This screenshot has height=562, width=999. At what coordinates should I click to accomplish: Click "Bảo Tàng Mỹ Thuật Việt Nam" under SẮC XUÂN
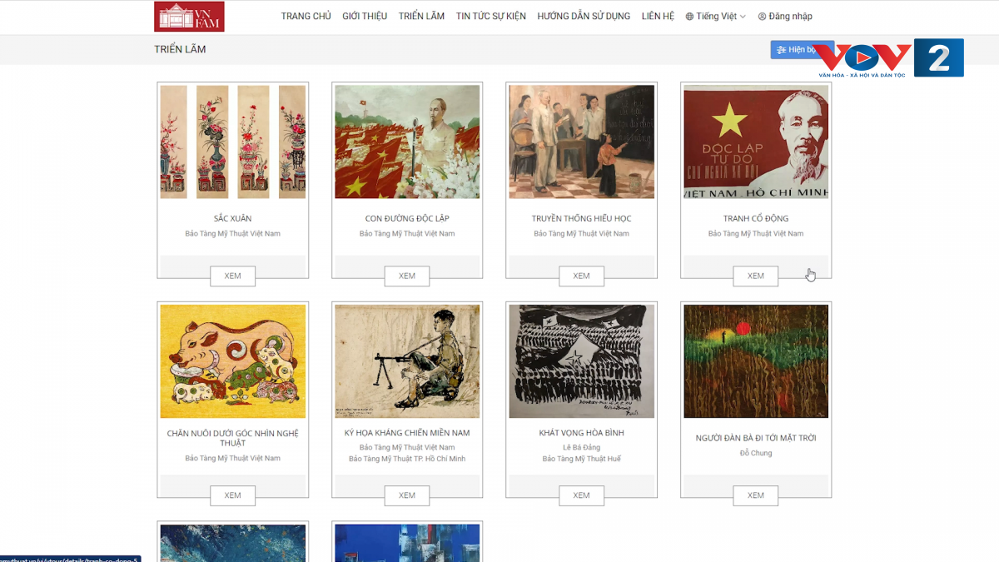tap(233, 234)
